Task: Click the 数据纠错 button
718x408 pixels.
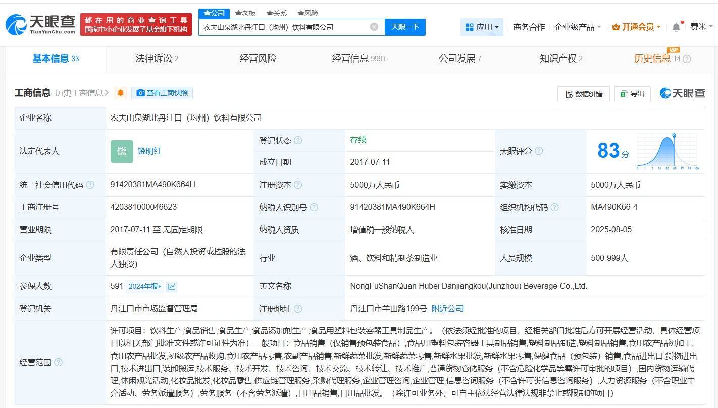Action: [584, 94]
